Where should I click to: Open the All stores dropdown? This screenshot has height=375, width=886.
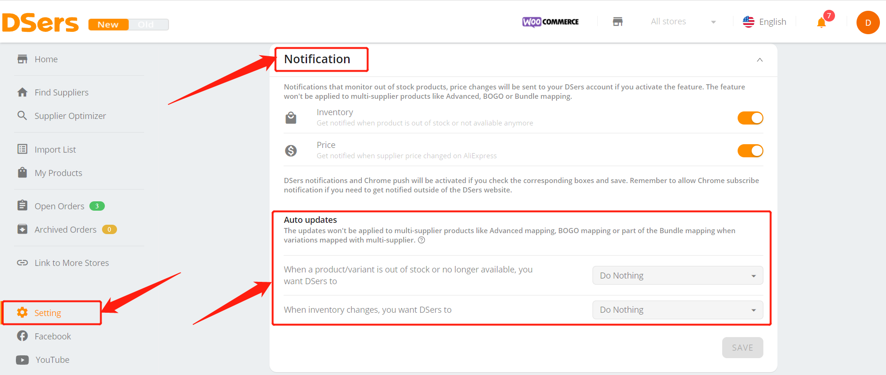pyautogui.click(x=683, y=22)
